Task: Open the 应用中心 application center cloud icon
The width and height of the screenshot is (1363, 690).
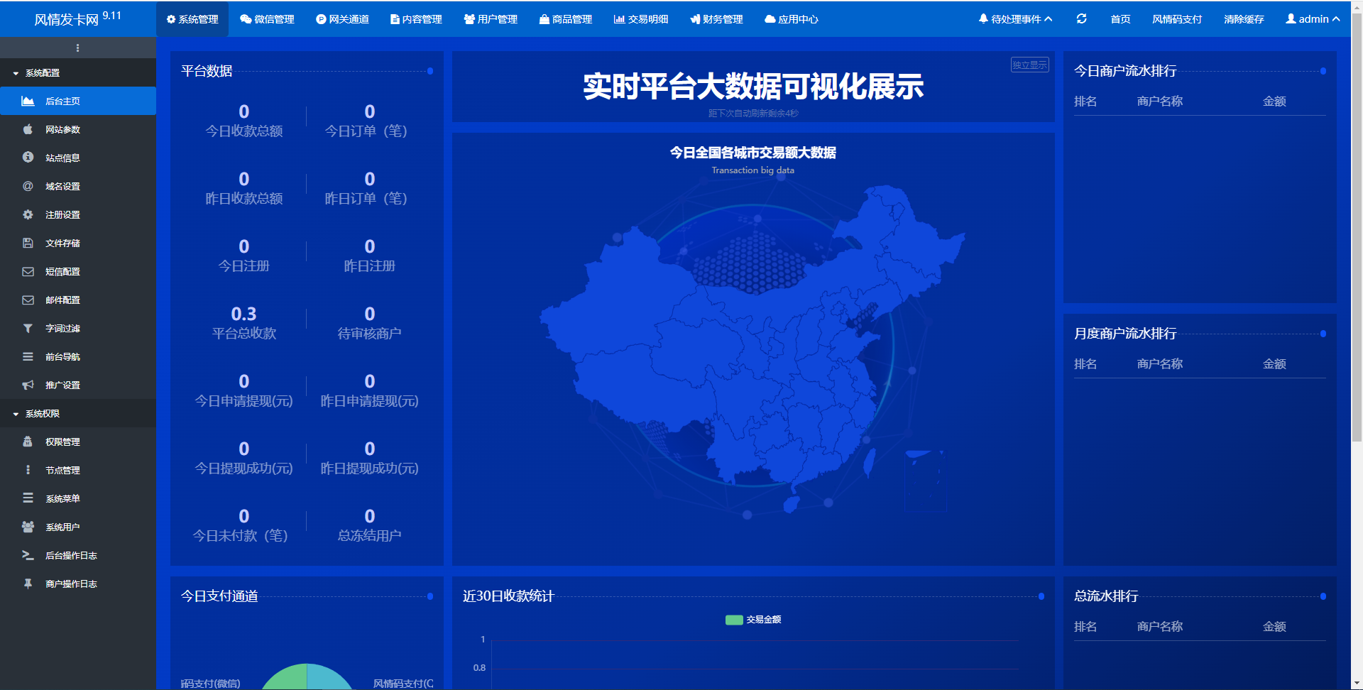Action: pyautogui.click(x=770, y=19)
